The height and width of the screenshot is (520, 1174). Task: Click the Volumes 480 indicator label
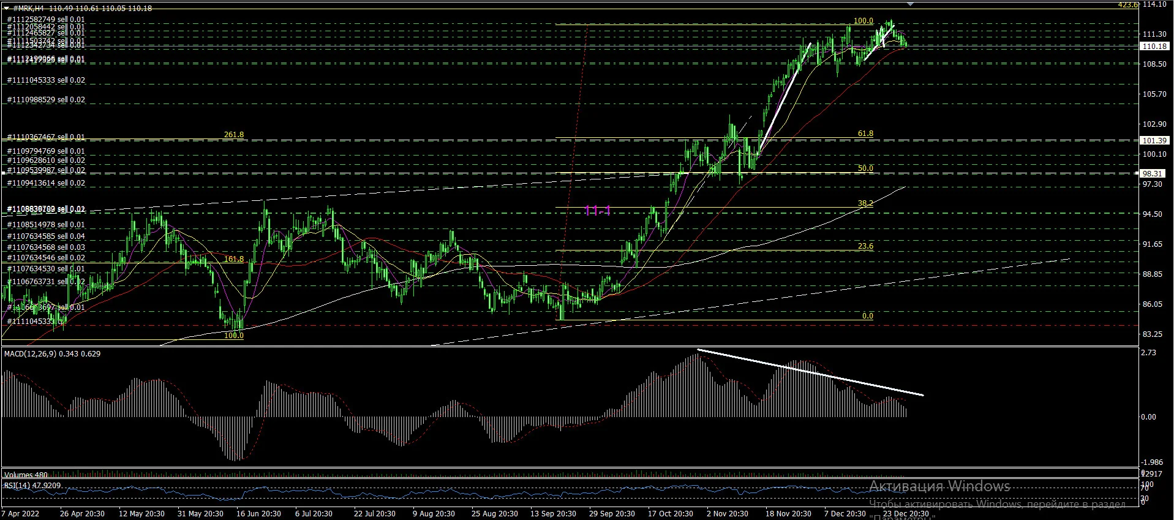[26, 475]
